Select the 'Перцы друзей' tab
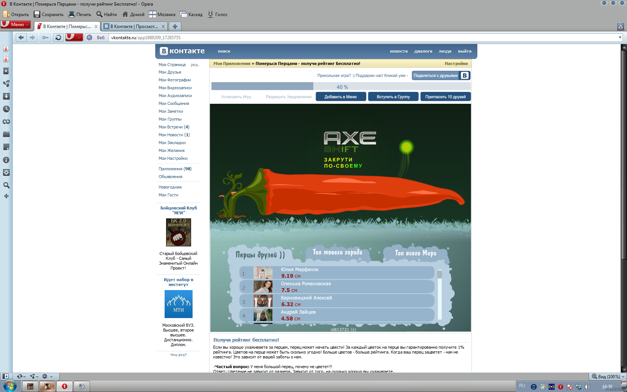The image size is (627, 392). [260, 255]
